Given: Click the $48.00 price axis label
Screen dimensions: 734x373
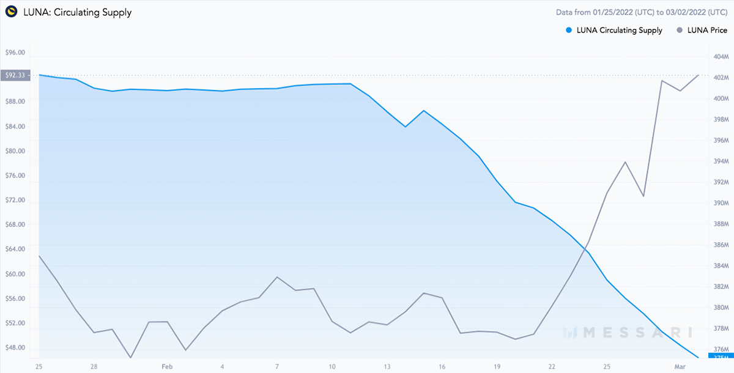Looking at the screenshot, I should pyautogui.click(x=15, y=347).
